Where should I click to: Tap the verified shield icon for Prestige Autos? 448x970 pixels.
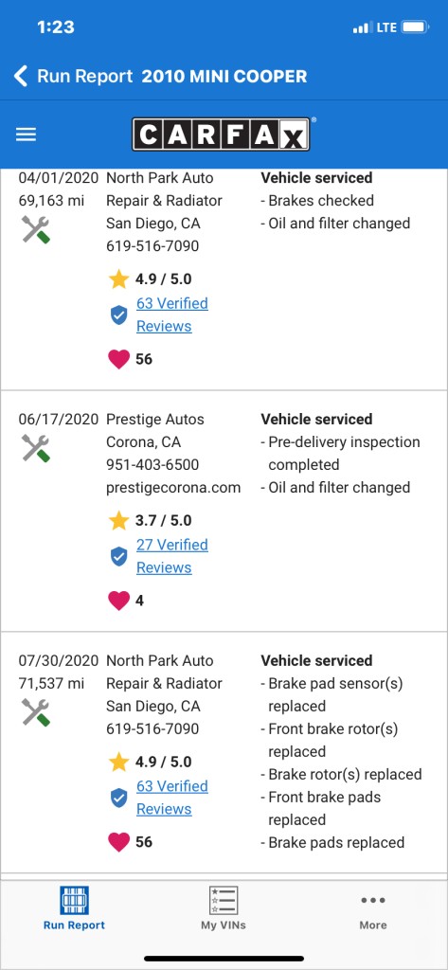click(x=118, y=557)
